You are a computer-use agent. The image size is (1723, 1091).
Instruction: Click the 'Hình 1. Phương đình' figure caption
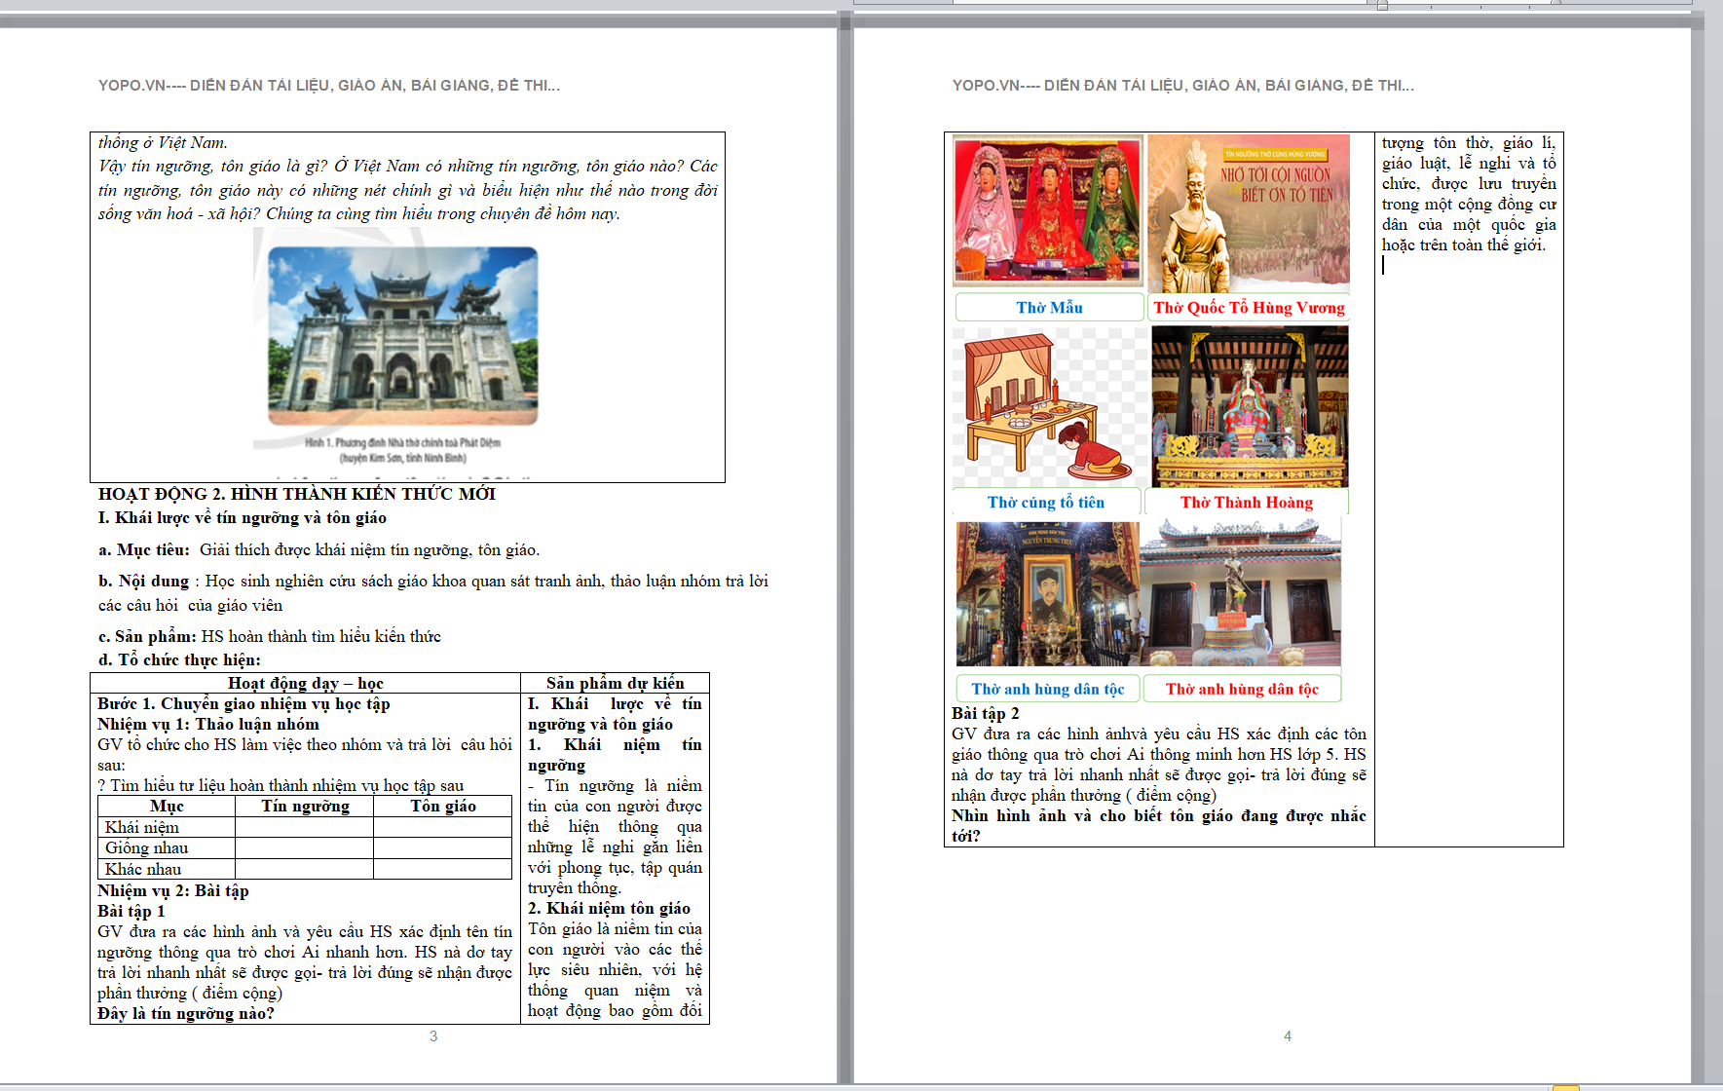click(402, 449)
